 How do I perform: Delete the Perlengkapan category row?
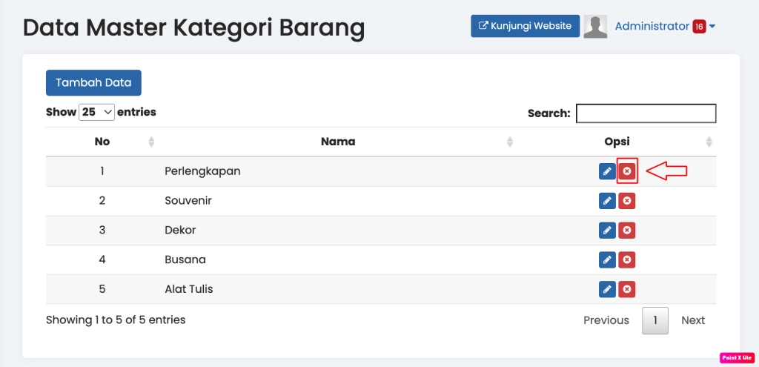click(x=627, y=171)
